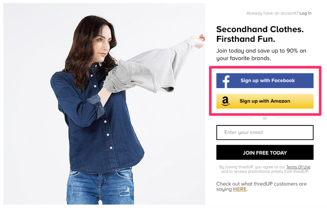Image resolution: width=327 pixels, height=208 pixels.
Task: Click the JOIN FREE TODAY button
Action: 265,153
